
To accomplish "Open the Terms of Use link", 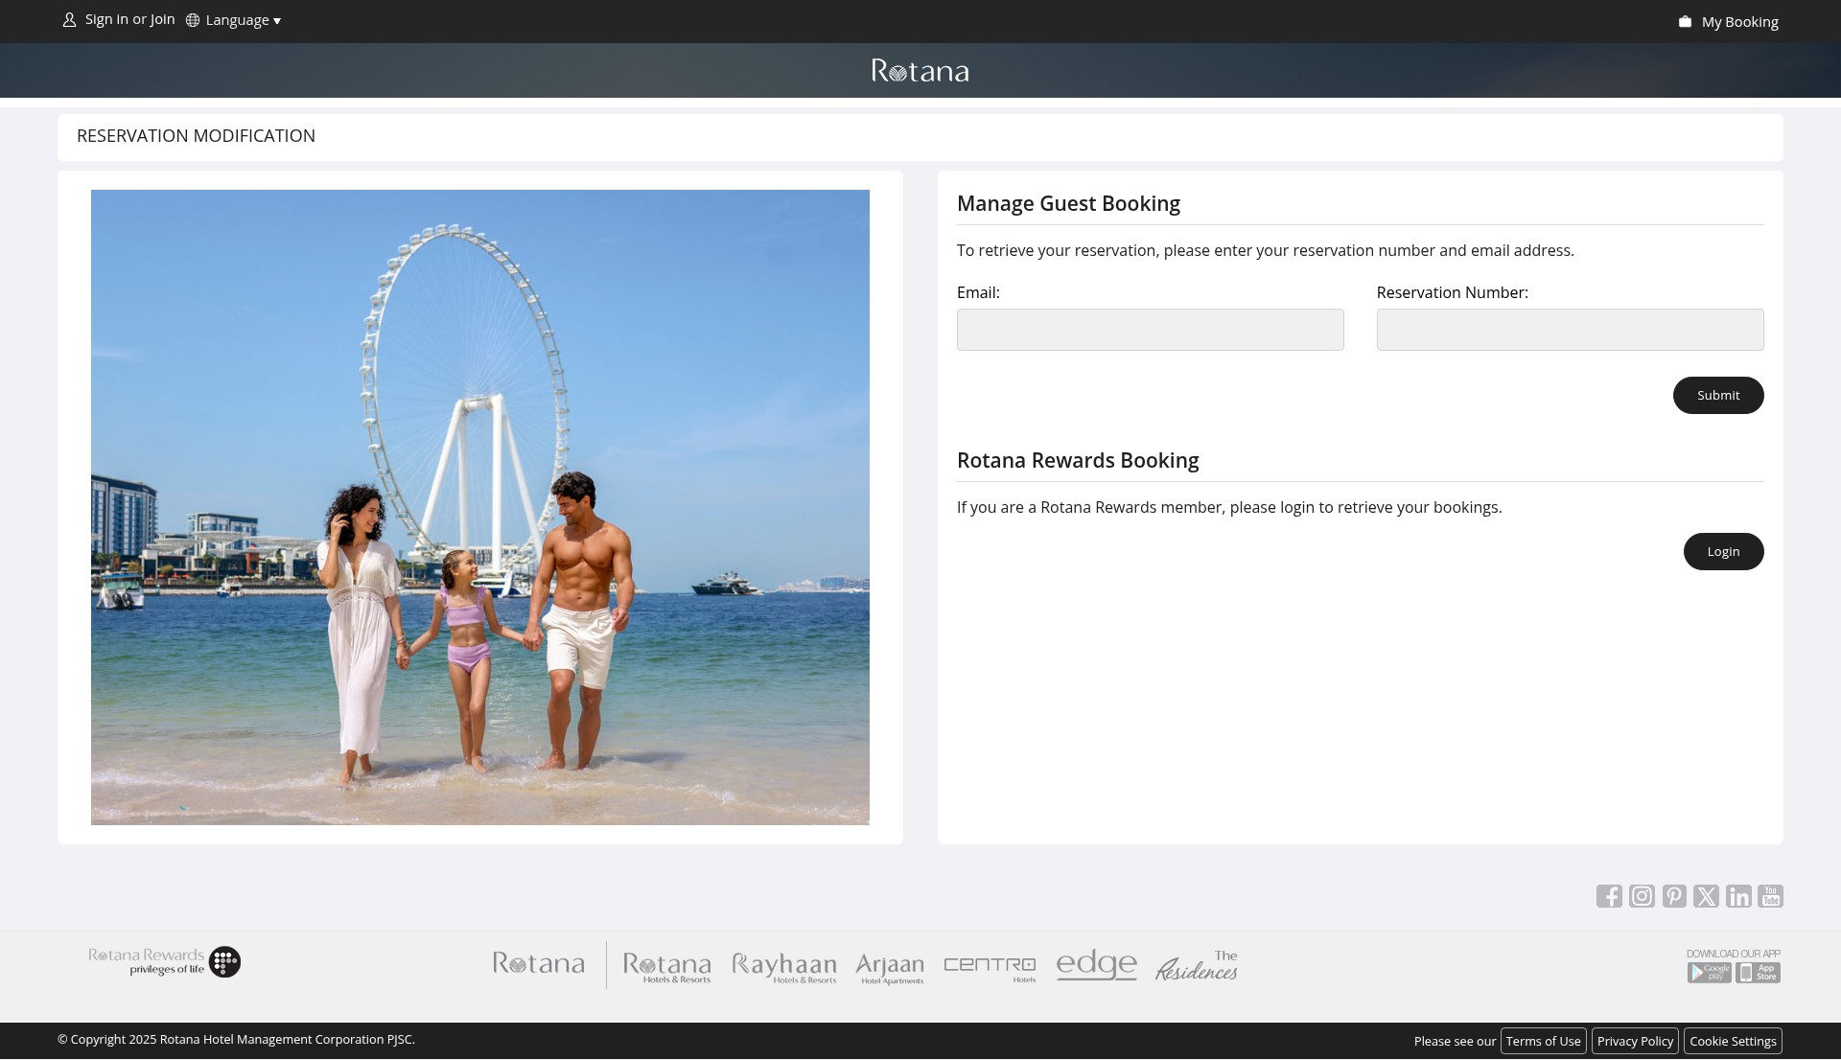I will [1543, 1041].
